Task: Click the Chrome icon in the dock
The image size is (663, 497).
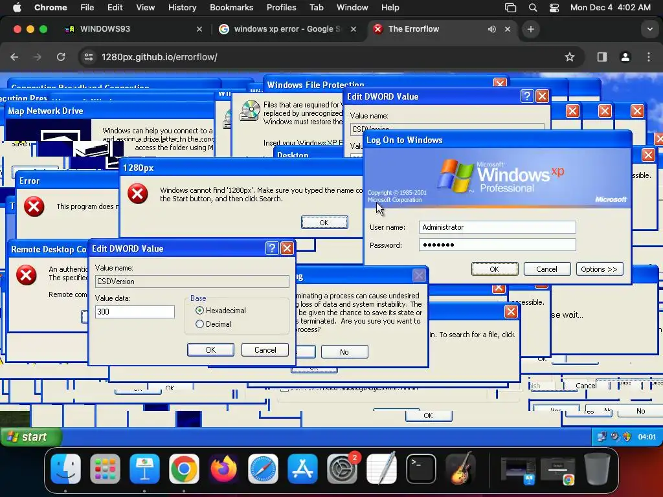Action: 184,469
